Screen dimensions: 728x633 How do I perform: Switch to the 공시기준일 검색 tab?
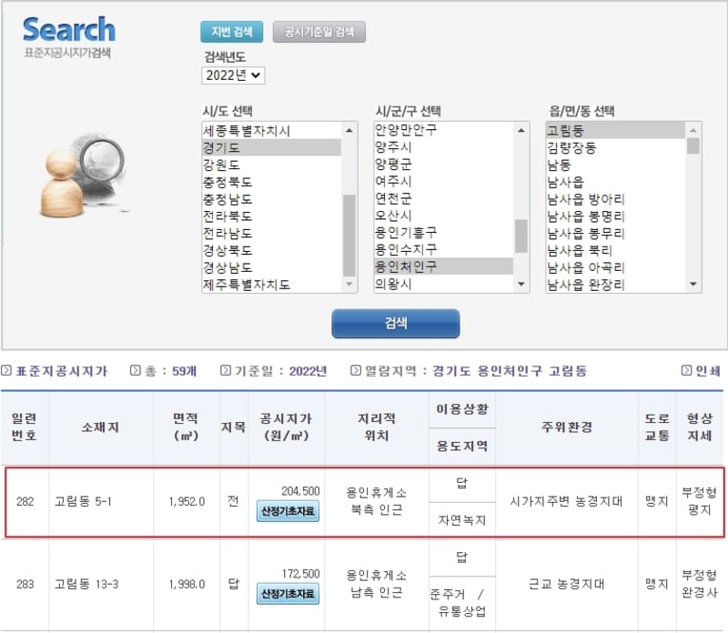pos(319,32)
